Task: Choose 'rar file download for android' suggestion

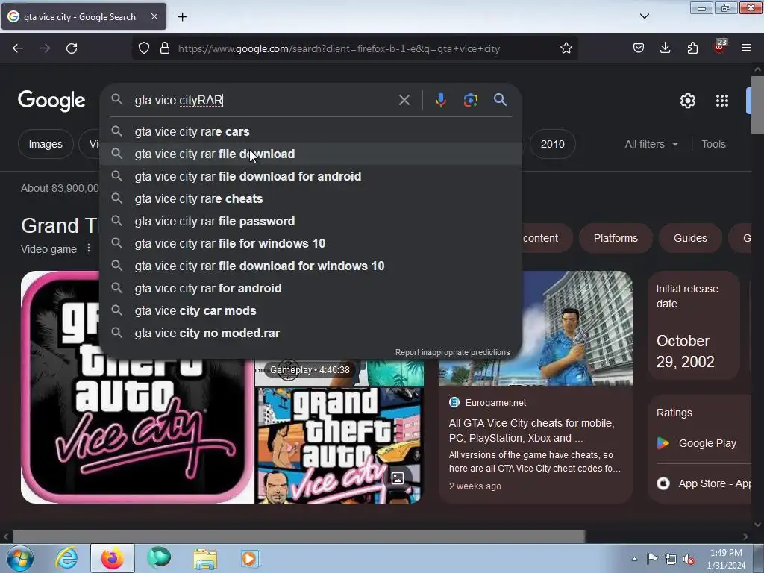Action: click(x=311, y=176)
